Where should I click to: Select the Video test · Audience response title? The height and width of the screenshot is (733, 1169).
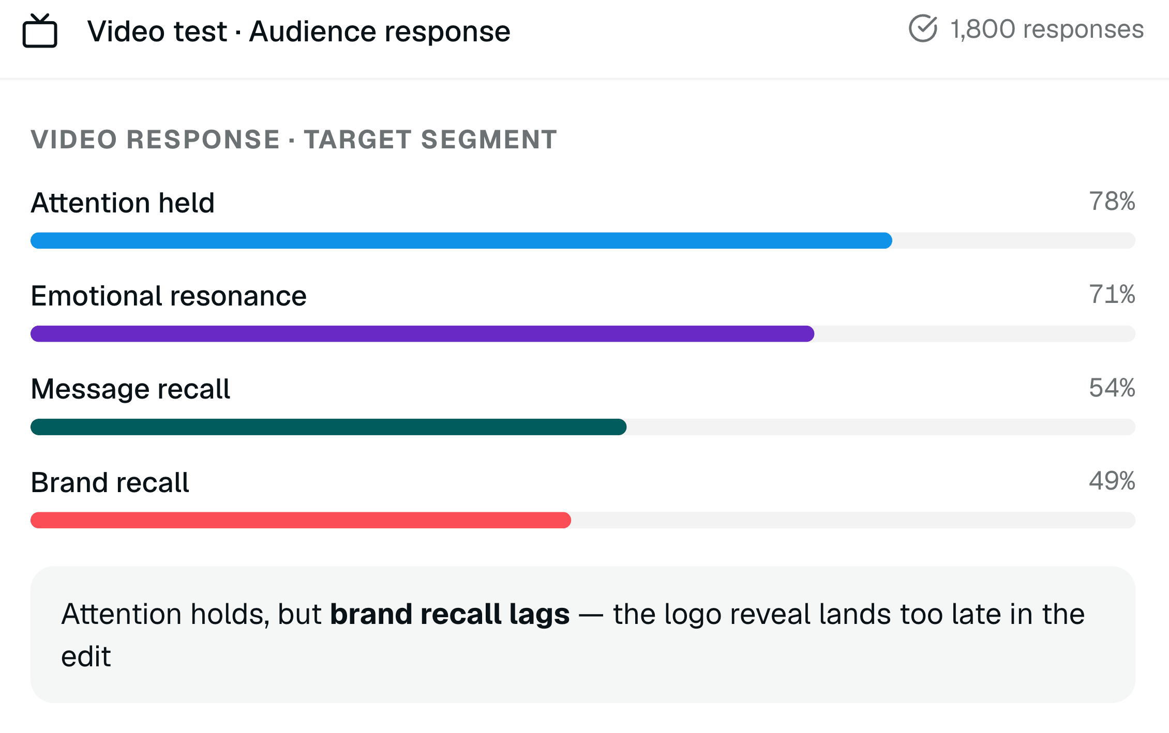[x=299, y=32]
